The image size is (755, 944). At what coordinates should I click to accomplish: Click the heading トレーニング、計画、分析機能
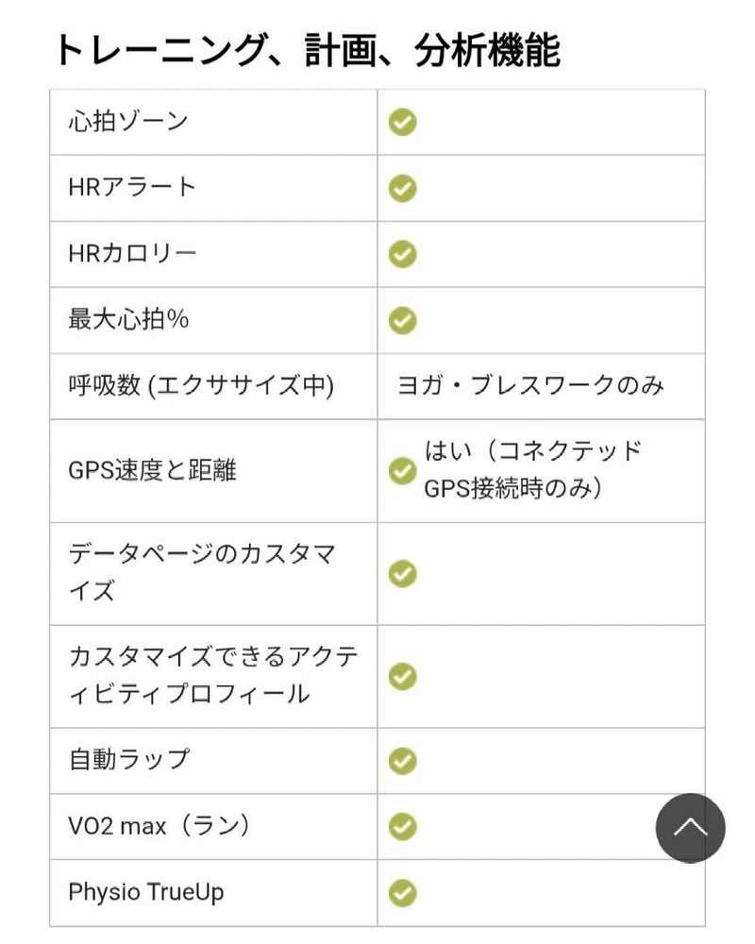(x=306, y=49)
